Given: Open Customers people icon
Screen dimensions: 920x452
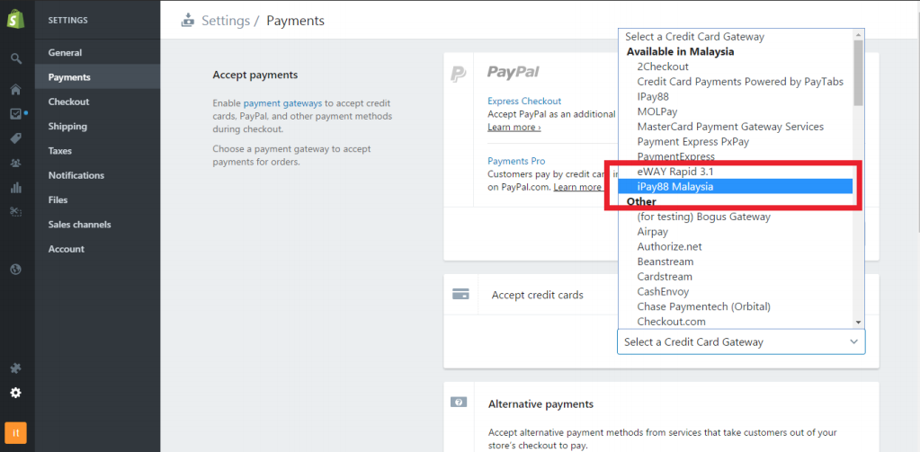Looking at the screenshot, I should tap(16, 163).
